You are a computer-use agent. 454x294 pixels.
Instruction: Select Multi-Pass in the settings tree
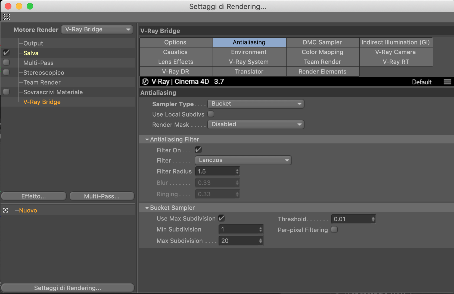[x=38, y=63]
